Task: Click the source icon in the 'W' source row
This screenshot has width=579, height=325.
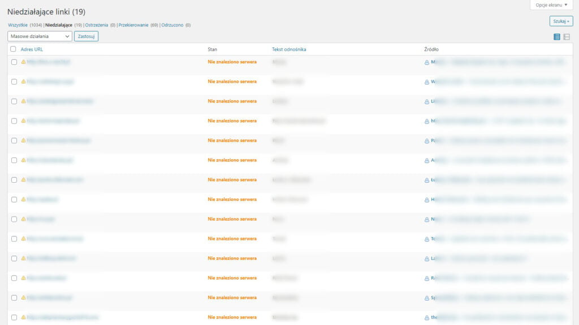Action: click(426, 82)
